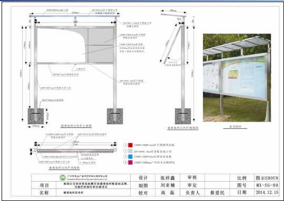Select drafter name 刘亚楠 cell
Viewport: 284px width, 201px height.
(x=168, y=185)
